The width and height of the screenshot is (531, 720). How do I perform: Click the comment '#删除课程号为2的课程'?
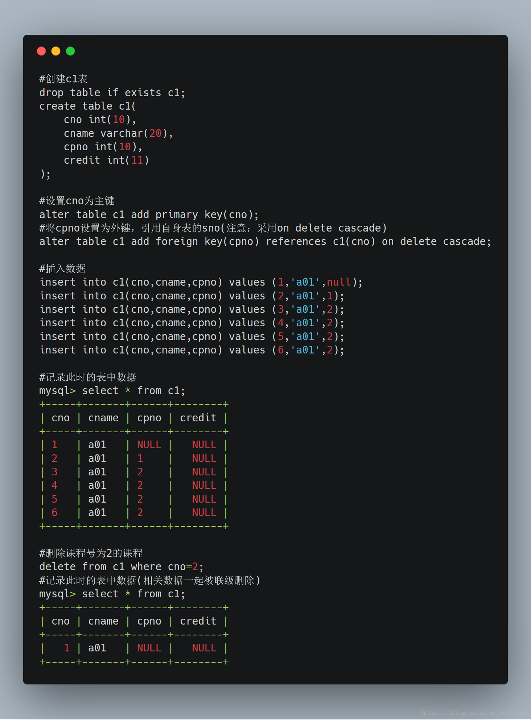[91, 553]
